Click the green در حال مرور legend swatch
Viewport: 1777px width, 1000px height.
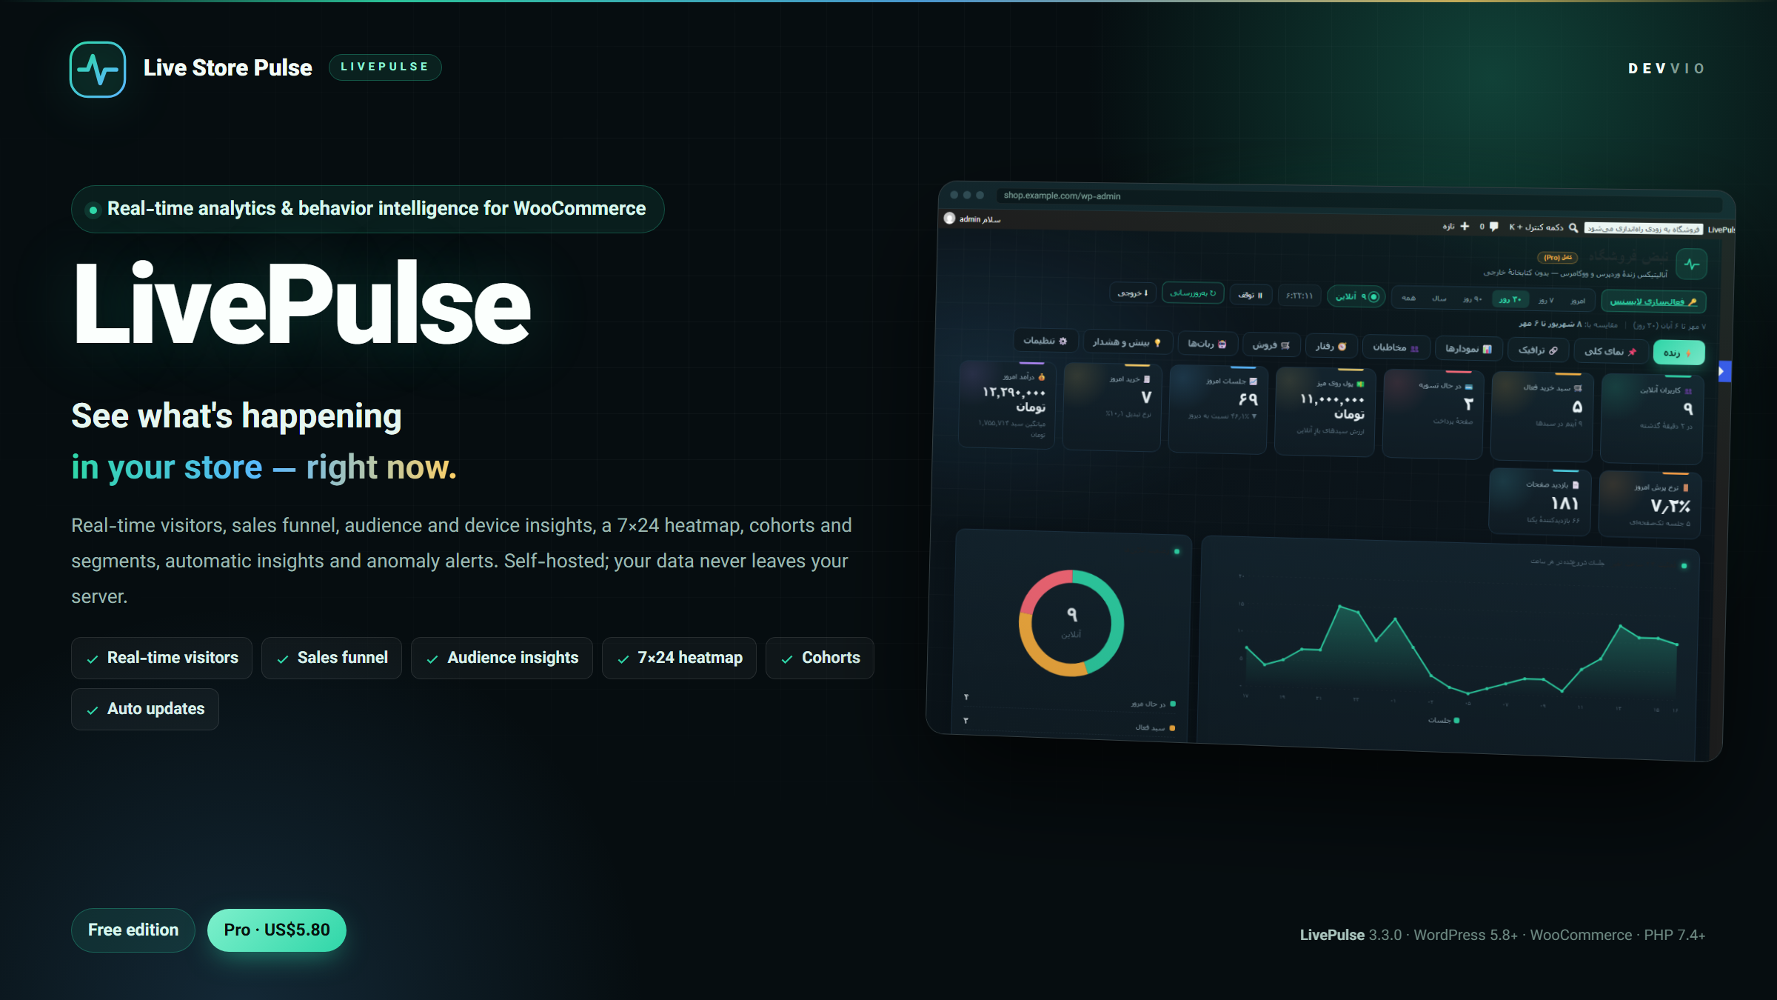point(1173,704)
